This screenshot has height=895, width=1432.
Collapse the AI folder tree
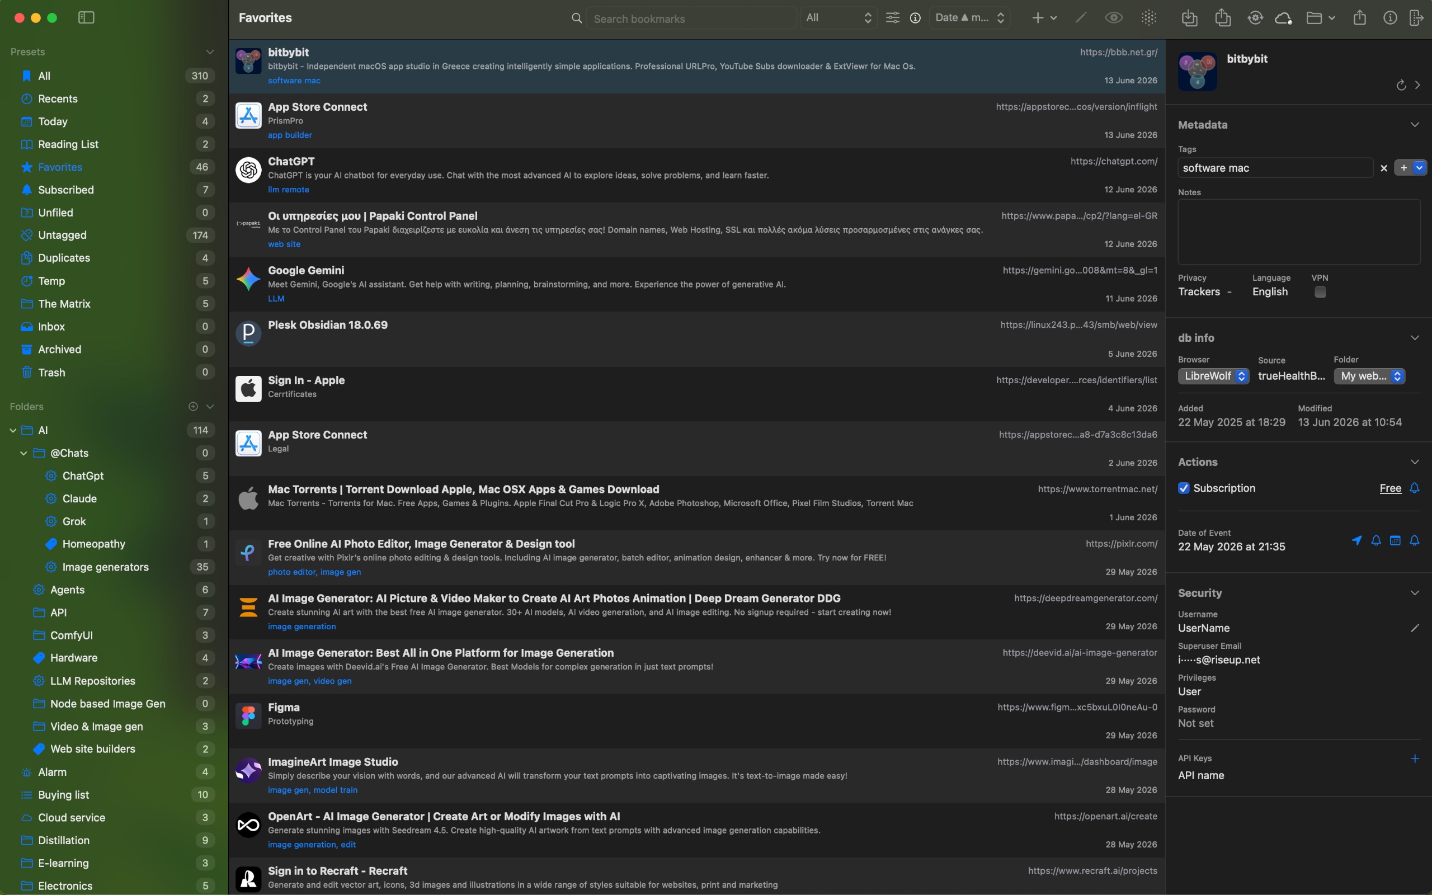[x=12, y=430]
